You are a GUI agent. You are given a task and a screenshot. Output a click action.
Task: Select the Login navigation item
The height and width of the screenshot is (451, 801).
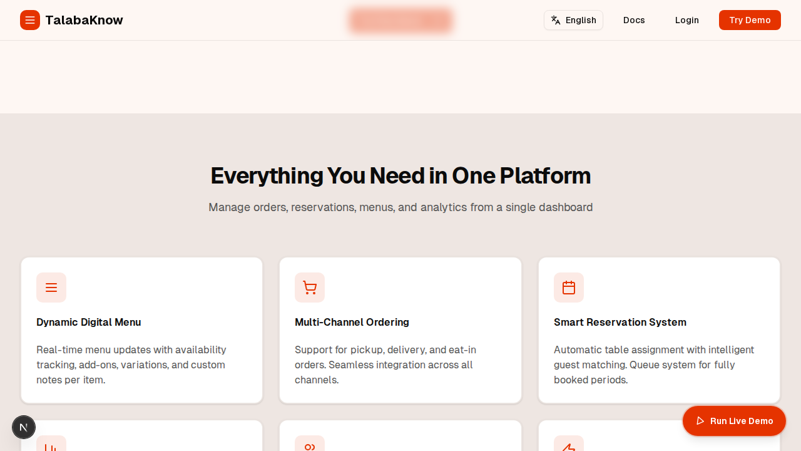click(686, 20)
